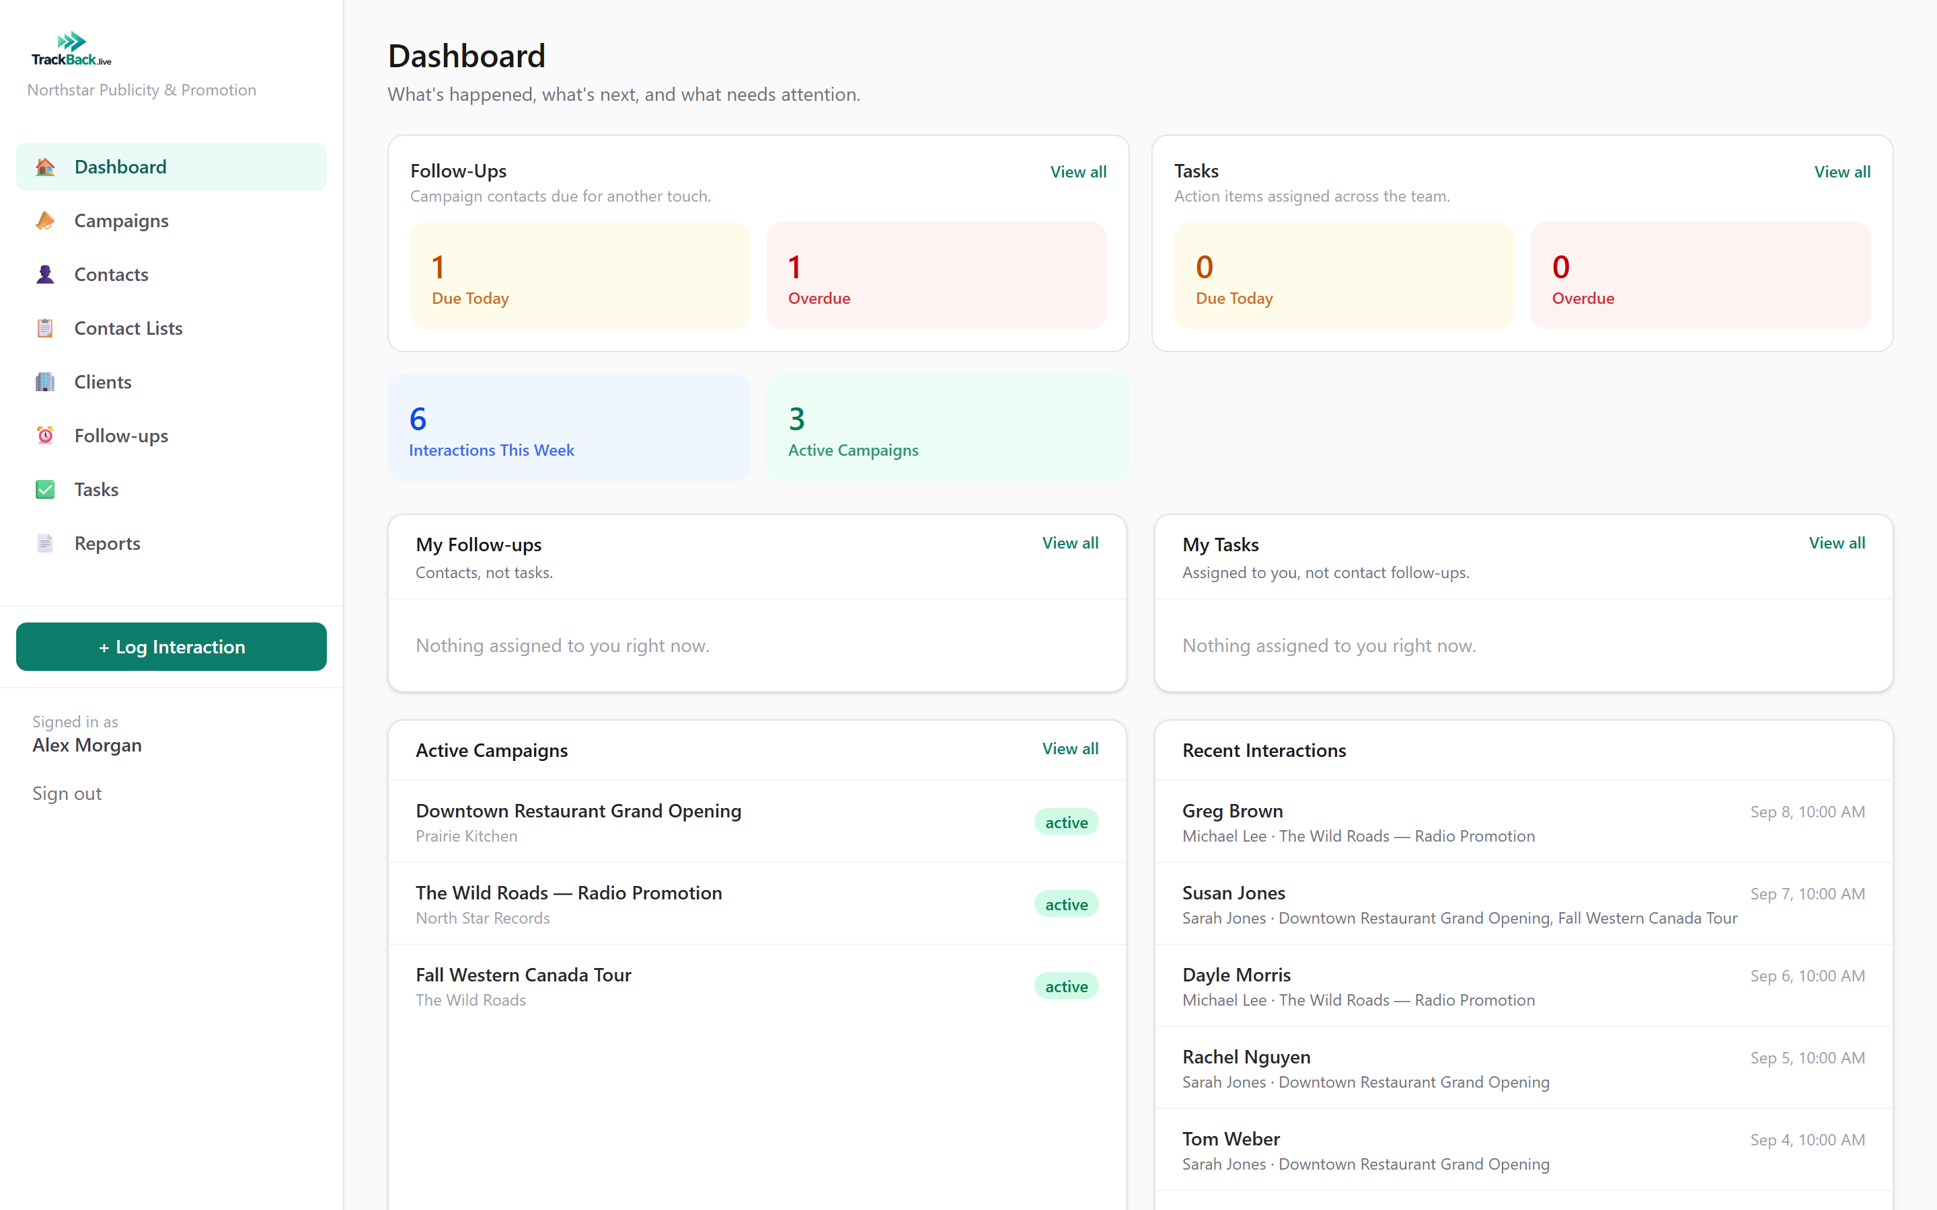Open Tom Weber recent interaction
Image resolution: width=1937 pixels, height=1210 pixels.
point(1524,1150)
